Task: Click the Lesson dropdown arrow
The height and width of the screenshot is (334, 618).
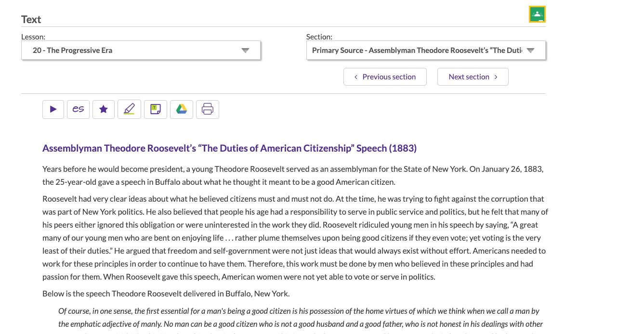Action: click(x=245, y=50)
